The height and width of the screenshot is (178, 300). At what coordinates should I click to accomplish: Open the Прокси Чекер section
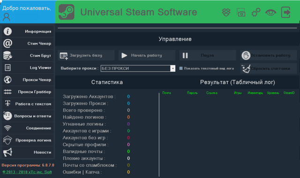click(x=28, y=80)
